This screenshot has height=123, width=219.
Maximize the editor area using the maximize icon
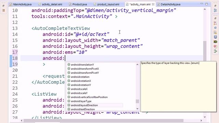(x=207, y=4)
